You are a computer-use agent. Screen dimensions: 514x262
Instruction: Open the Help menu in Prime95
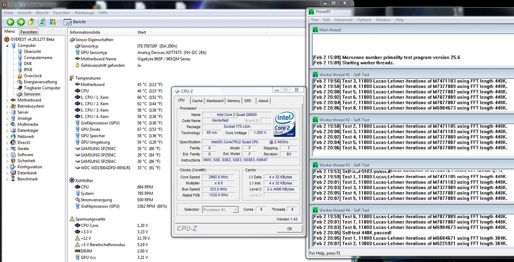point(400,20)
